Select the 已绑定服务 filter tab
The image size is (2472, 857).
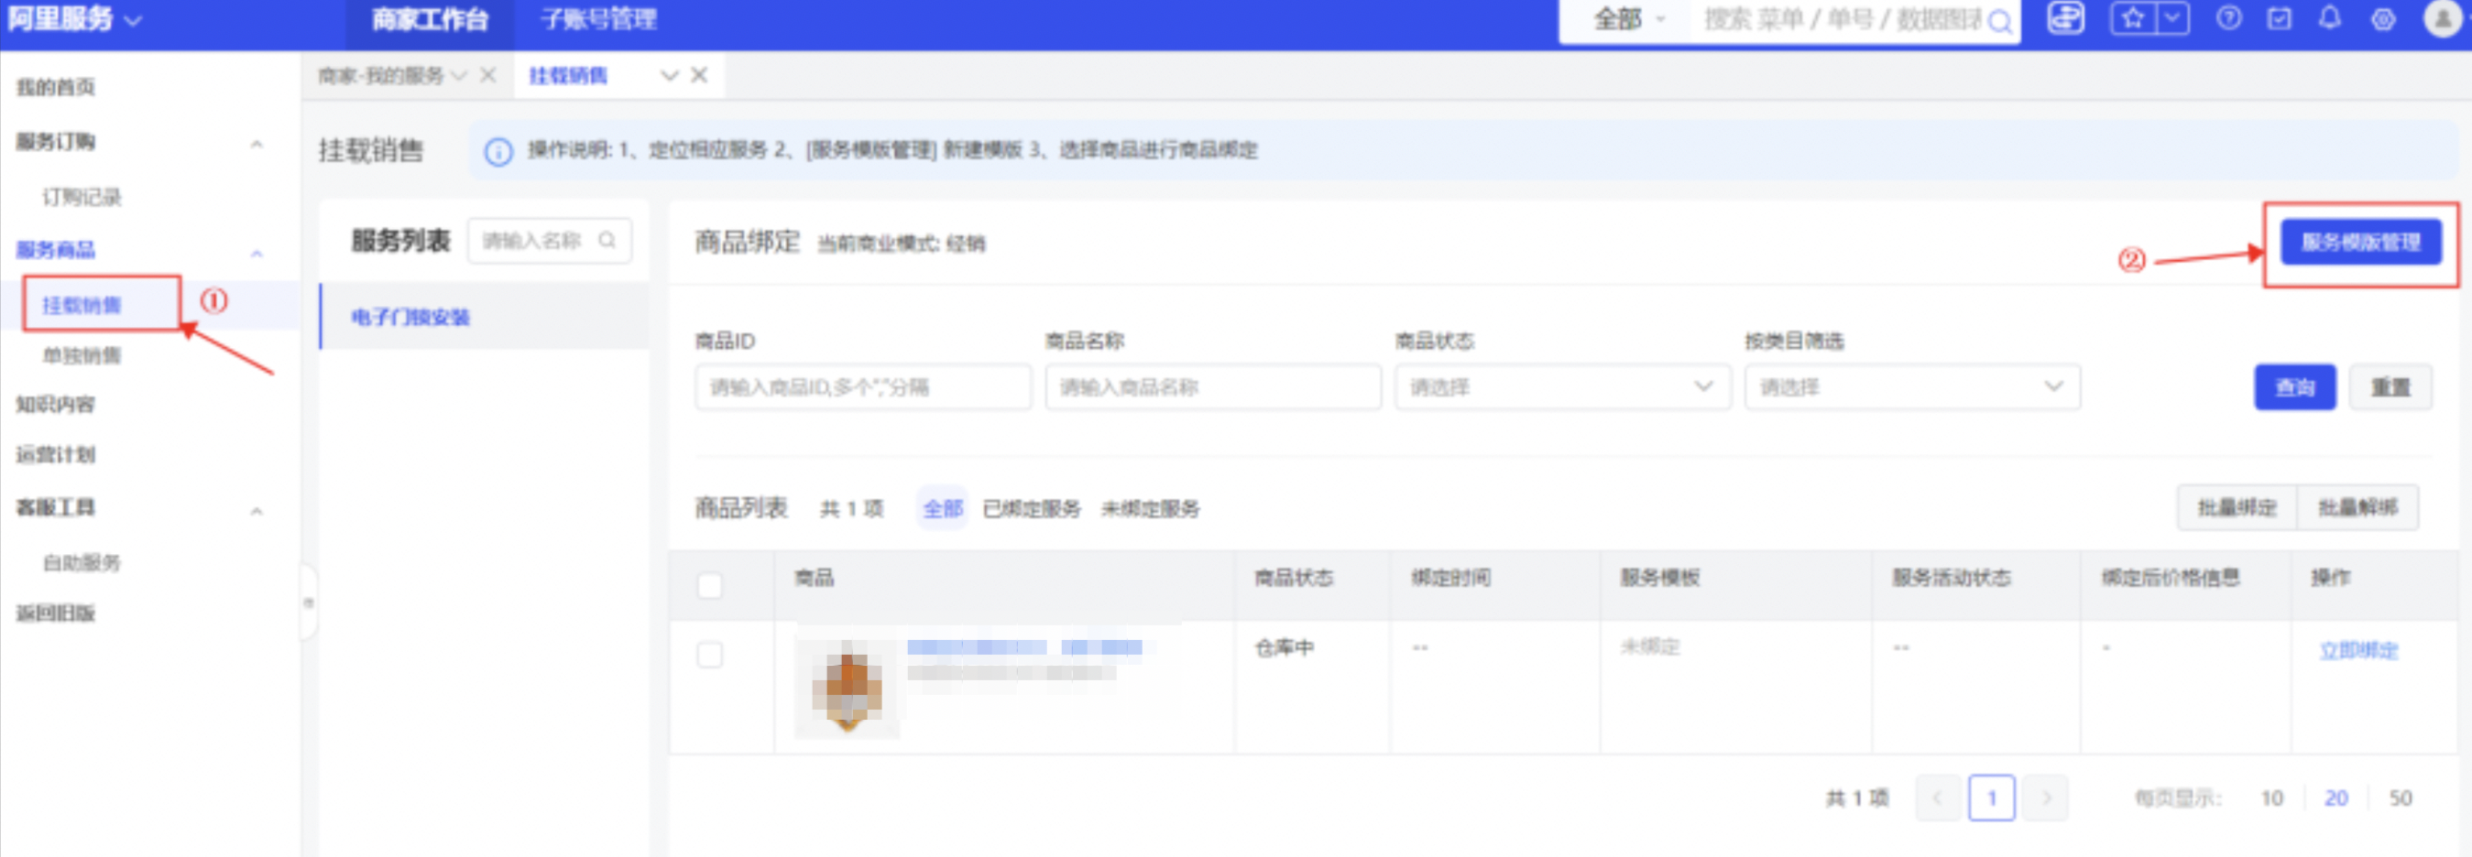coord(1032,508)
